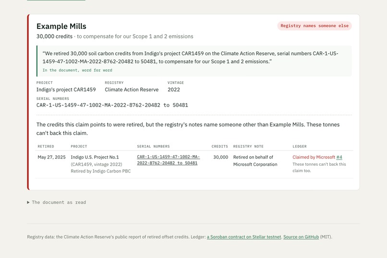Click the '2022' vintage value
Screen dimensions: 387x258
pos(174,90)
